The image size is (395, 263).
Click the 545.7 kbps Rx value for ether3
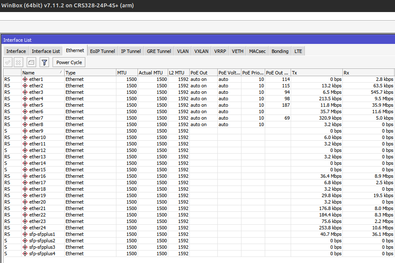(382, 92)
